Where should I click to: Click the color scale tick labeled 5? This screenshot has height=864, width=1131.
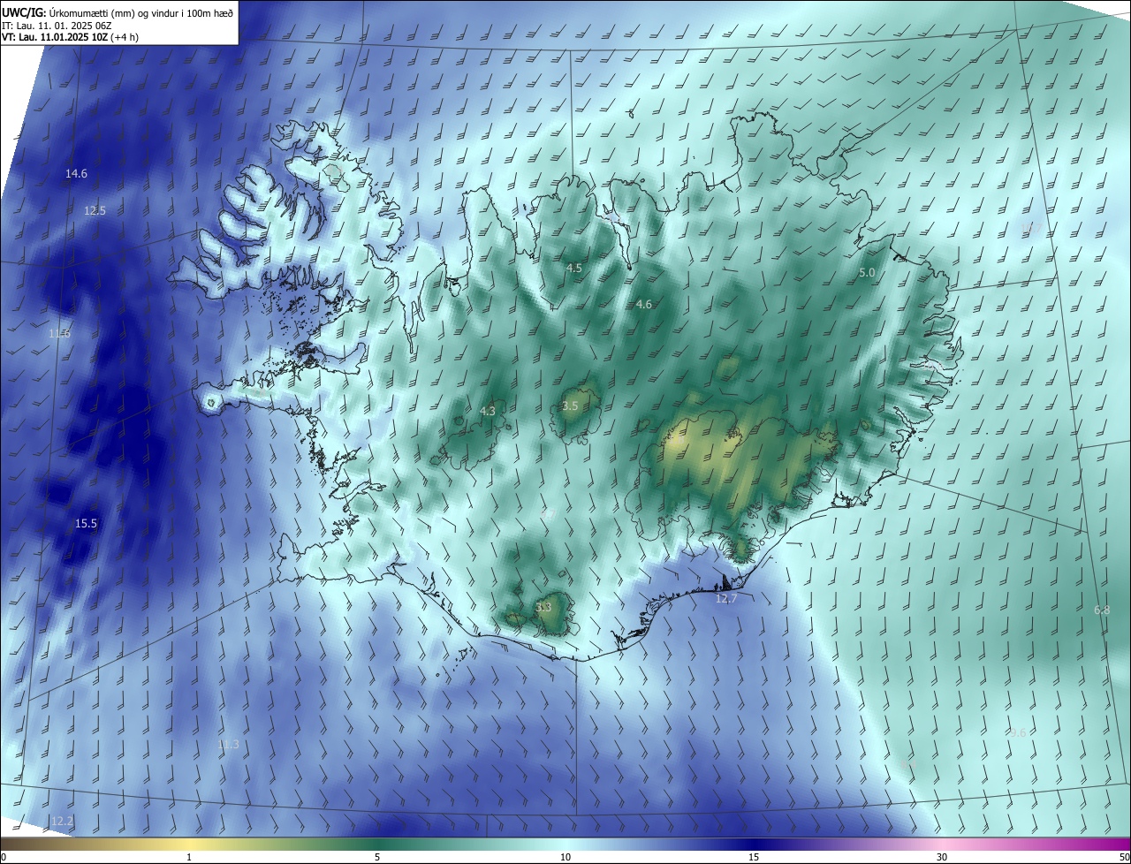tap(377, 857)
